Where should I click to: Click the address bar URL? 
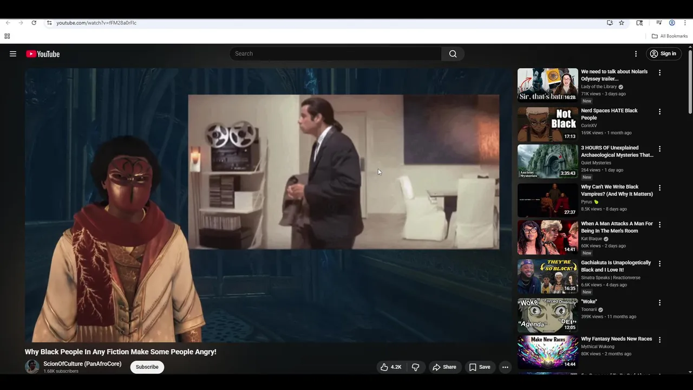pyautogui.click(x=96, y=23)
